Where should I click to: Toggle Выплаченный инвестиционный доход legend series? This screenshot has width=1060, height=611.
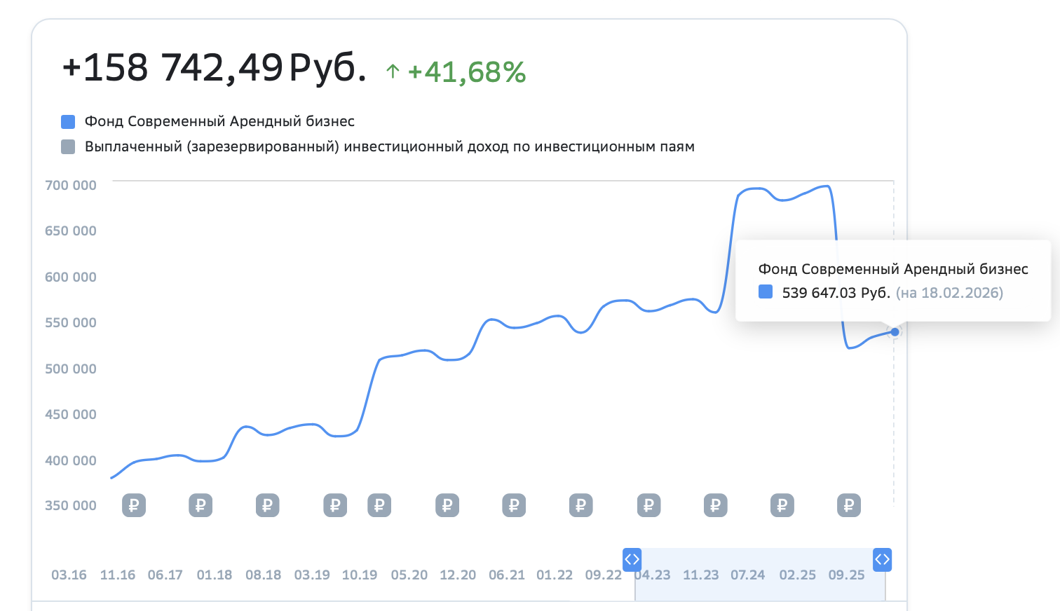coord(389,146)
